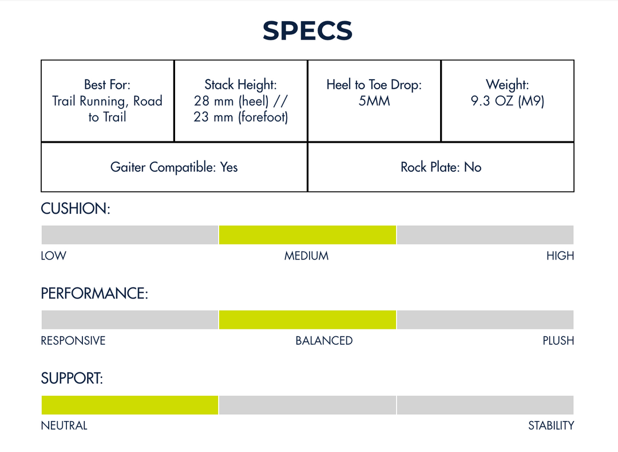The width and height of the screenshot is (618, 452).
Task: Click the highlighted balanced performance bar segment
Action: [x=307, y=320]
